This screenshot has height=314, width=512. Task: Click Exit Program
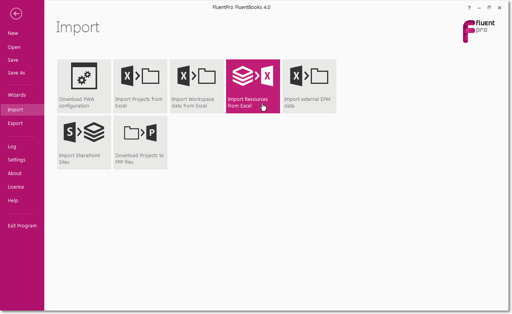click(22, 226)
